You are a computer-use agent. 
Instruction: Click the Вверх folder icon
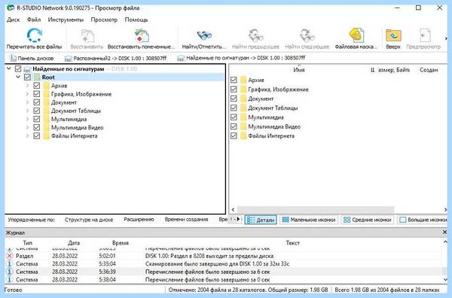[393, 35]
